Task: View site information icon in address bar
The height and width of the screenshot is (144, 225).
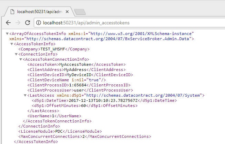Action: pyautogui.click(x=39, y=23)
